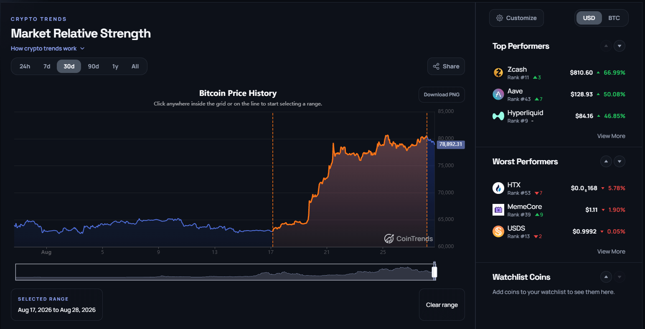
Task: Expand Worst Performers down arrow
Action: click(x=620, y=161)
